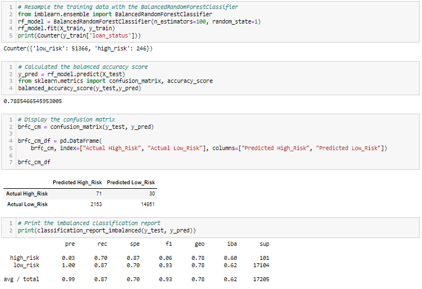
Task: Click the Counter output text
Action: 78,49
